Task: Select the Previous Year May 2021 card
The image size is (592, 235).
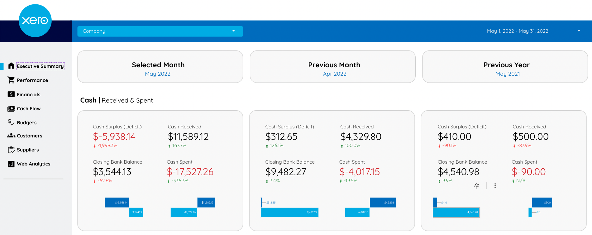Action: tap(505, 67)
